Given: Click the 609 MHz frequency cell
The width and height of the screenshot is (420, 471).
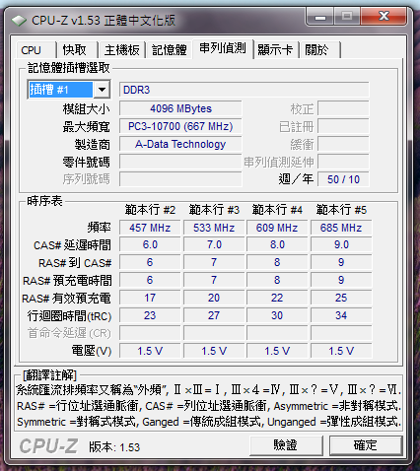Looking at the screenshot, I should (277, 228).
